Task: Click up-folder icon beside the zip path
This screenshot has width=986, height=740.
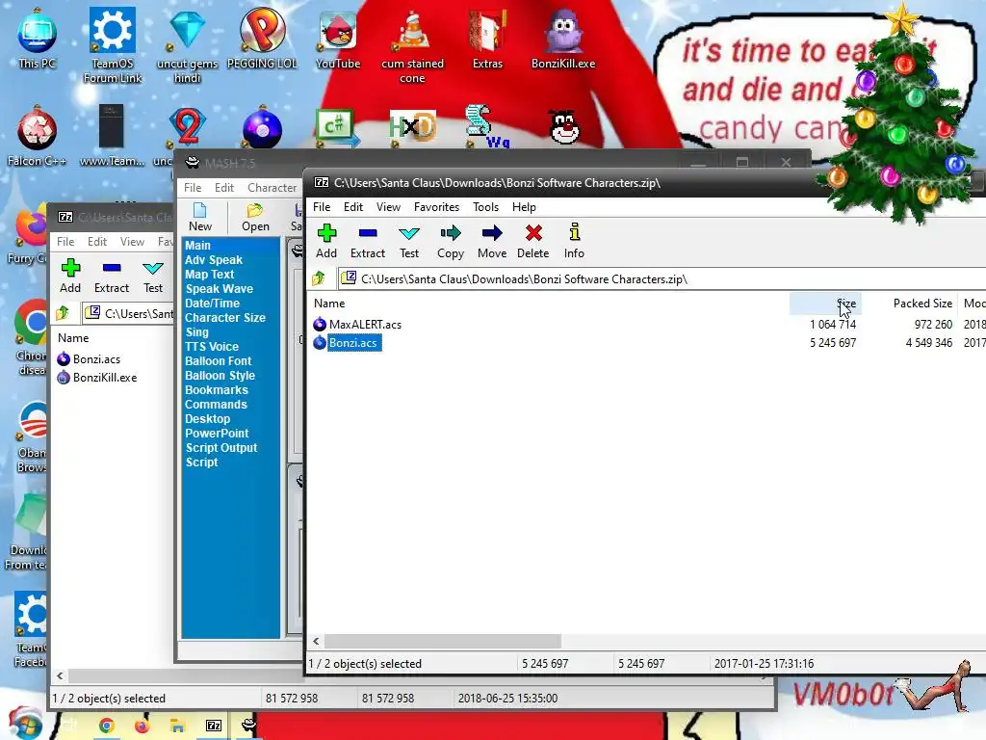Action: coord(319,278)
